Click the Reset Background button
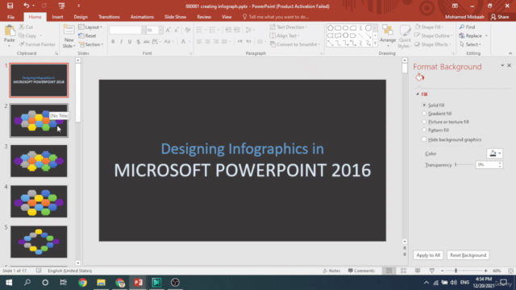516x290 pixels. (468, 255)
